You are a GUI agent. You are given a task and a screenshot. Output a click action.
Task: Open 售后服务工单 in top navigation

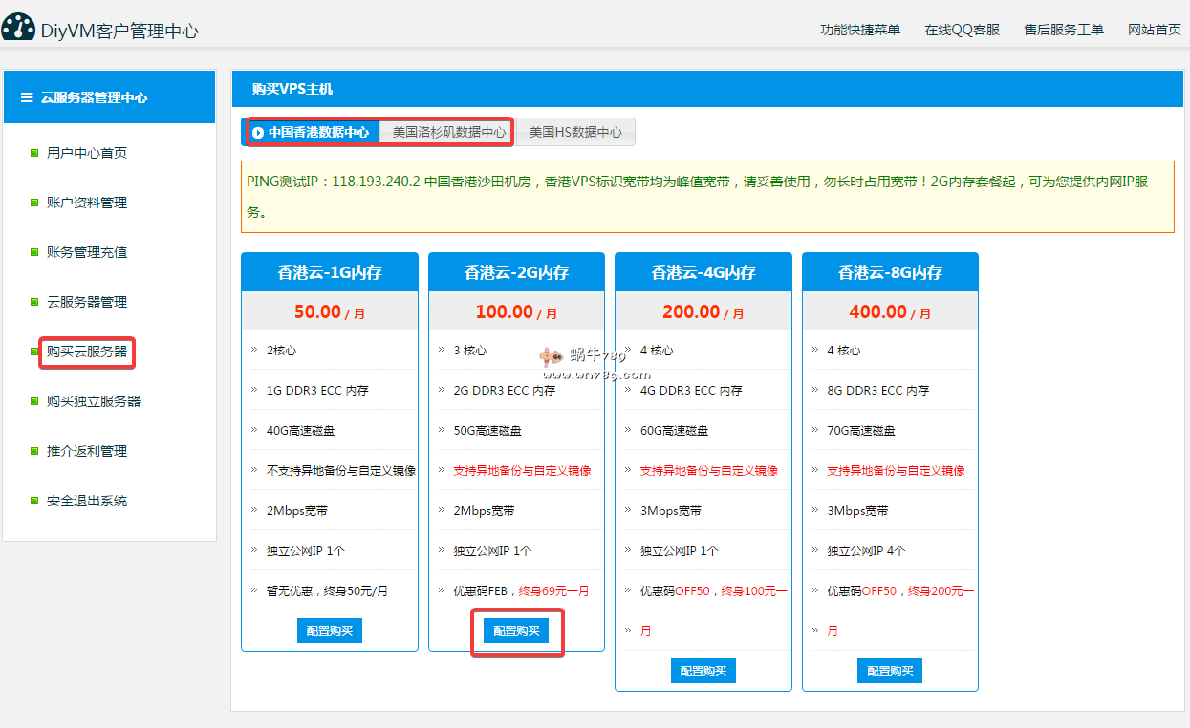tap(1064, 30)
